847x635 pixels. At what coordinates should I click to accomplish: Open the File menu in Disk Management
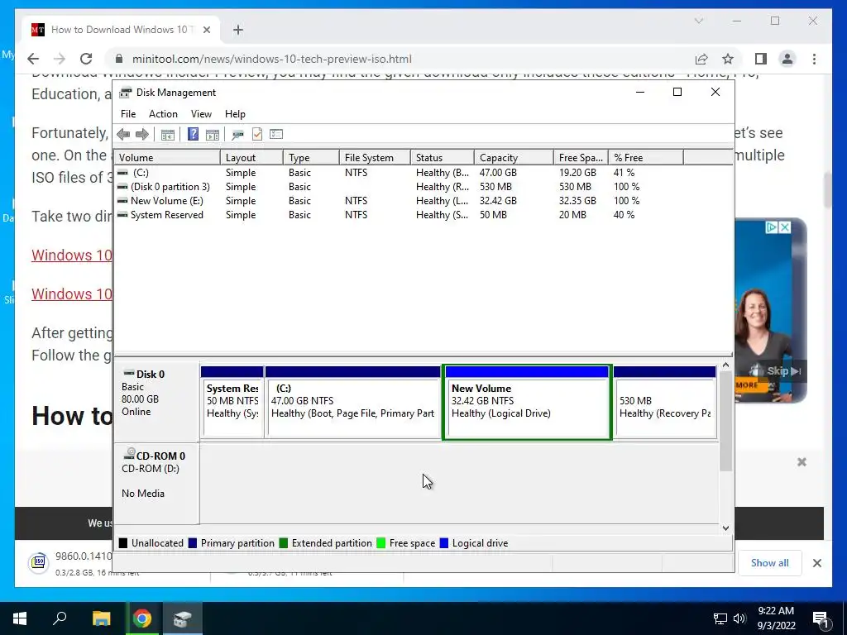[x=128, y=114]
